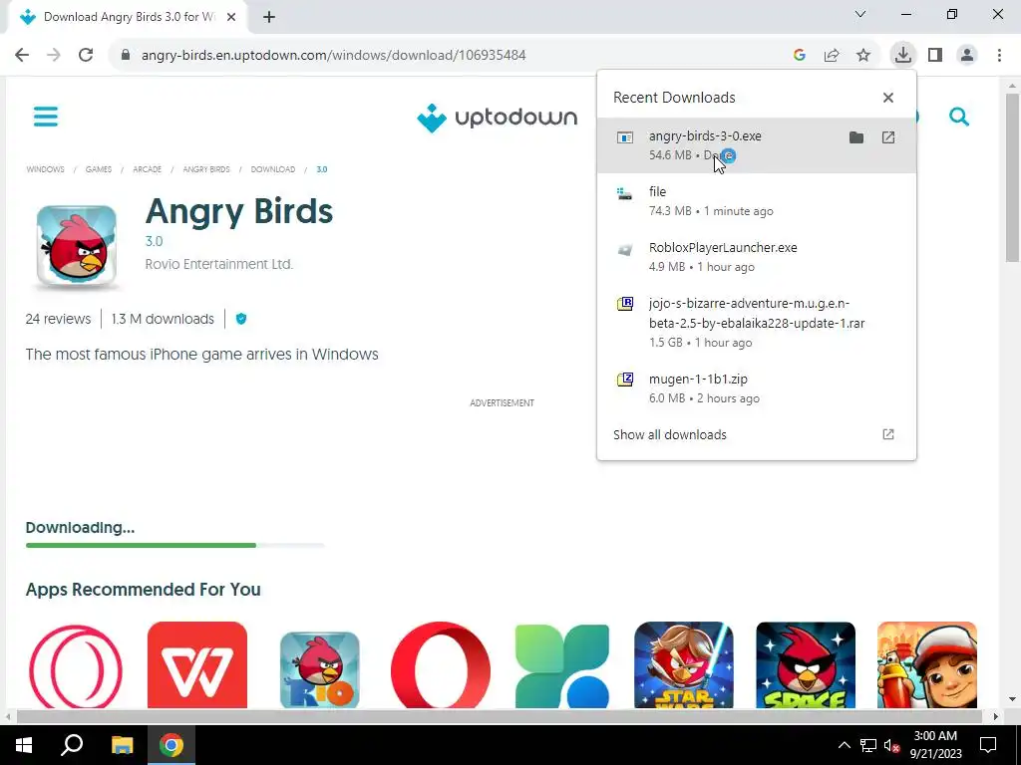Open Angry Birds Star Wars recommended app
Image resolution: width=1021 pixels, height=765 pixels.
(684, 664)
